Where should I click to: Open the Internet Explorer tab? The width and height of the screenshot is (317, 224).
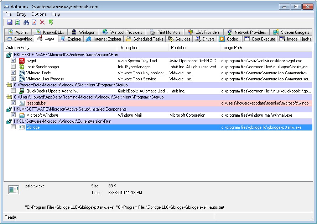point(104,39)
